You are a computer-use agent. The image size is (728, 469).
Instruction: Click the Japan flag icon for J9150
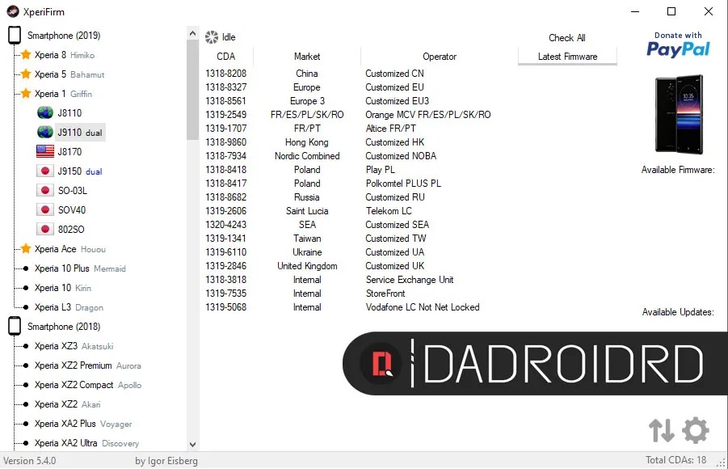45,171
